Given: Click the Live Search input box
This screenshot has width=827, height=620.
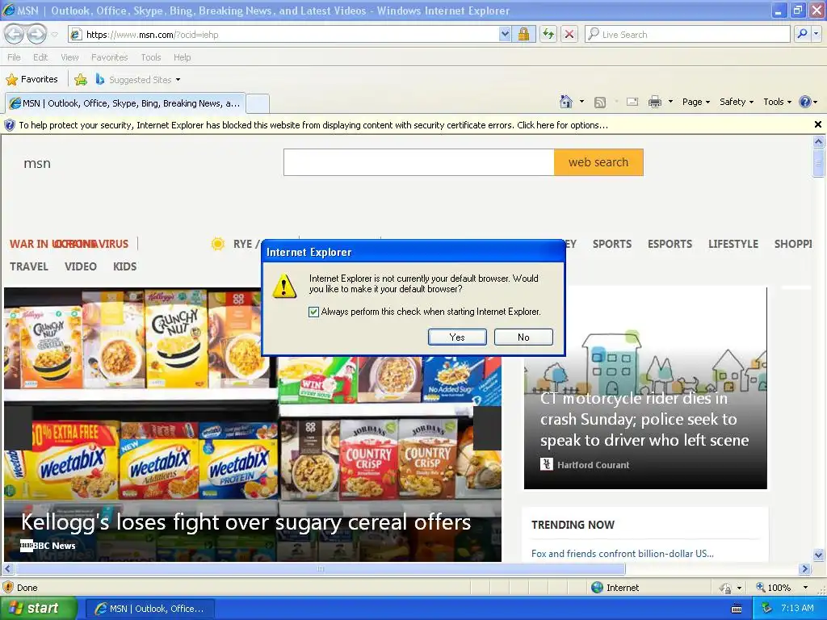Looking at the screenshot, I should pyautogui.click(x=687, y=34).
